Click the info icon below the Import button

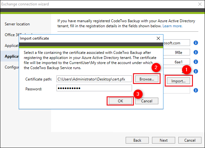195,90
